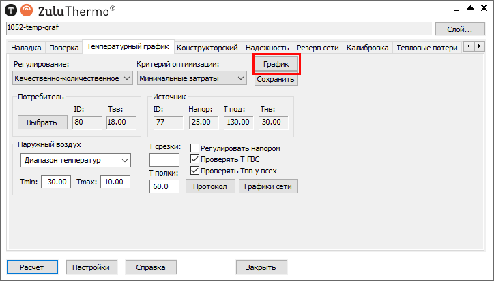Viewport: 494px width, 281px height.
Task: Click the 'Т полки' input field
Action: 163,186
